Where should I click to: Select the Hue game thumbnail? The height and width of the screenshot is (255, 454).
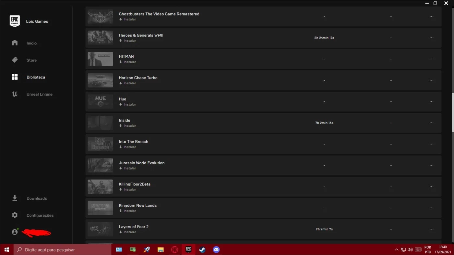[x=100, y=101]
